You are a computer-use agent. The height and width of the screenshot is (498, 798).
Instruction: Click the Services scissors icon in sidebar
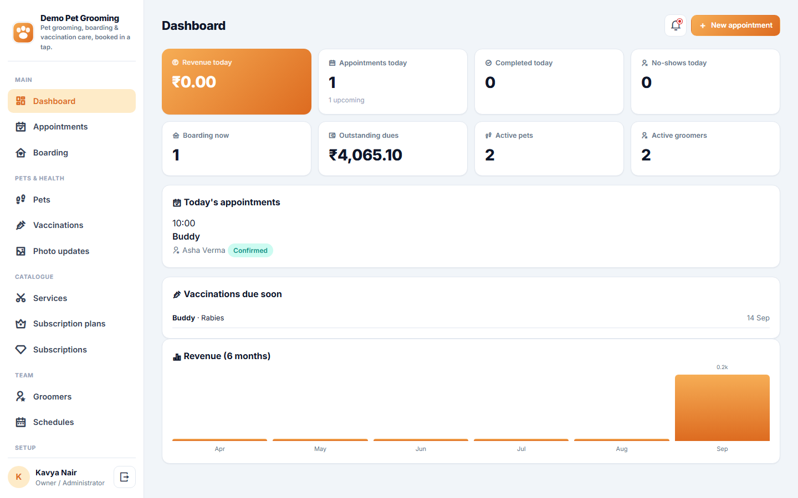[x=21, y=298]
